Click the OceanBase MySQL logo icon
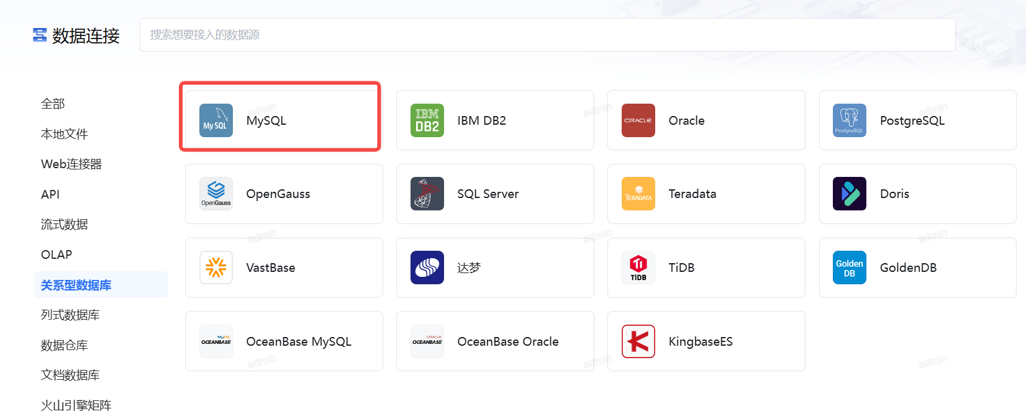Viewport: 1026px width, 414px height. [216, 341]
